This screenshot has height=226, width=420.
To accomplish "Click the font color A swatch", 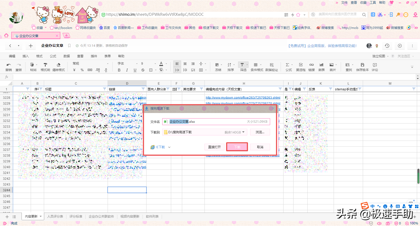I will (x=161, y=64).
